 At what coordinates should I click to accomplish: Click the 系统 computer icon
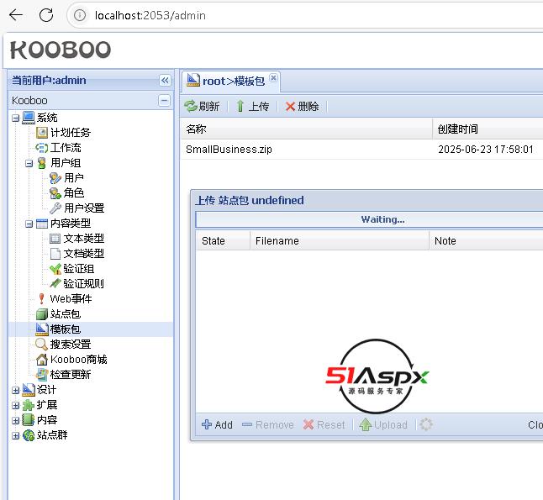29,118
